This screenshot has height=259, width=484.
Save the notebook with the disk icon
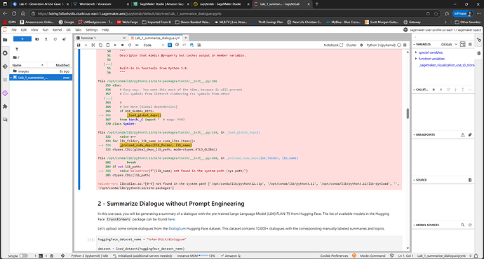click(x=79, y=45)
